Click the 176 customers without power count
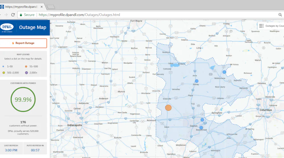 (x=23, y=122)
